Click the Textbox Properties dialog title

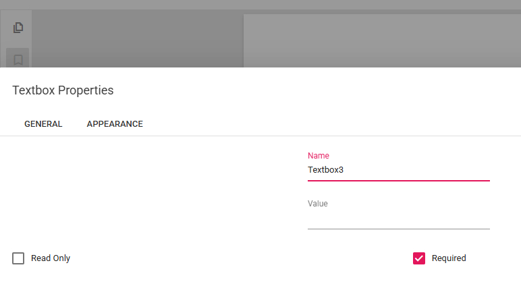(63, 90)
